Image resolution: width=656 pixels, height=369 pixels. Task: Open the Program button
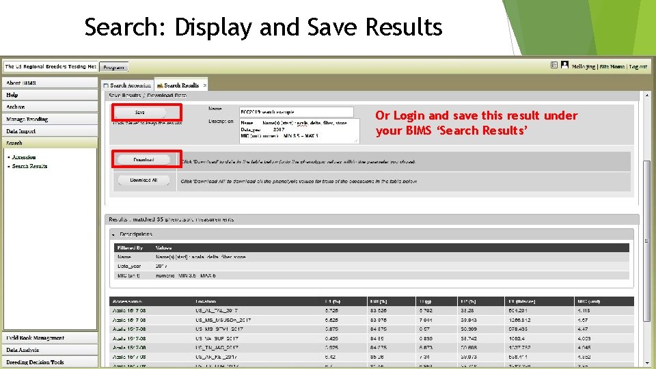tap(114, 67)
